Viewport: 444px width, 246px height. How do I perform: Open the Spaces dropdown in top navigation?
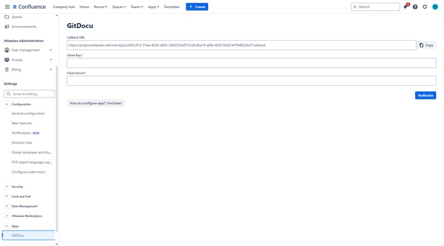(x=119, y=7)
